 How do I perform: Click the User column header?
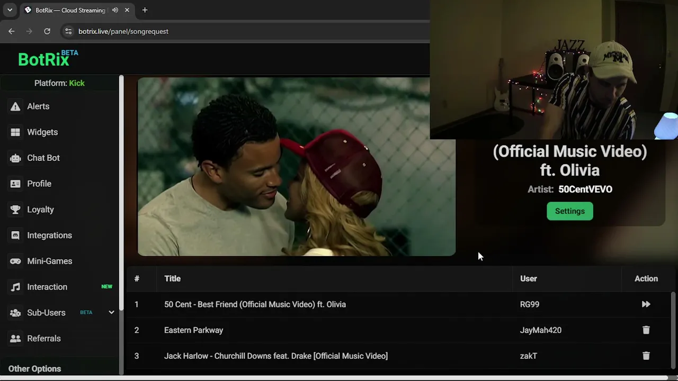pos(528,278)
